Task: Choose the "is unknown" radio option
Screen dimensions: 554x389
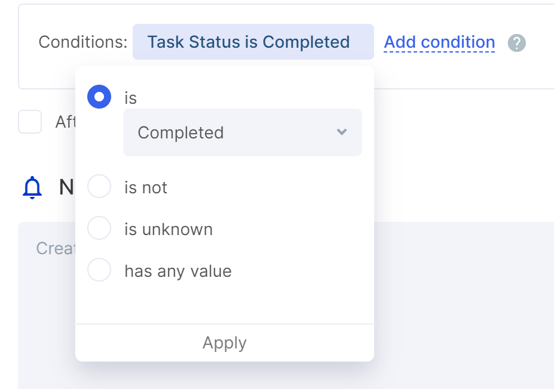Action: (x=99, y=228)
